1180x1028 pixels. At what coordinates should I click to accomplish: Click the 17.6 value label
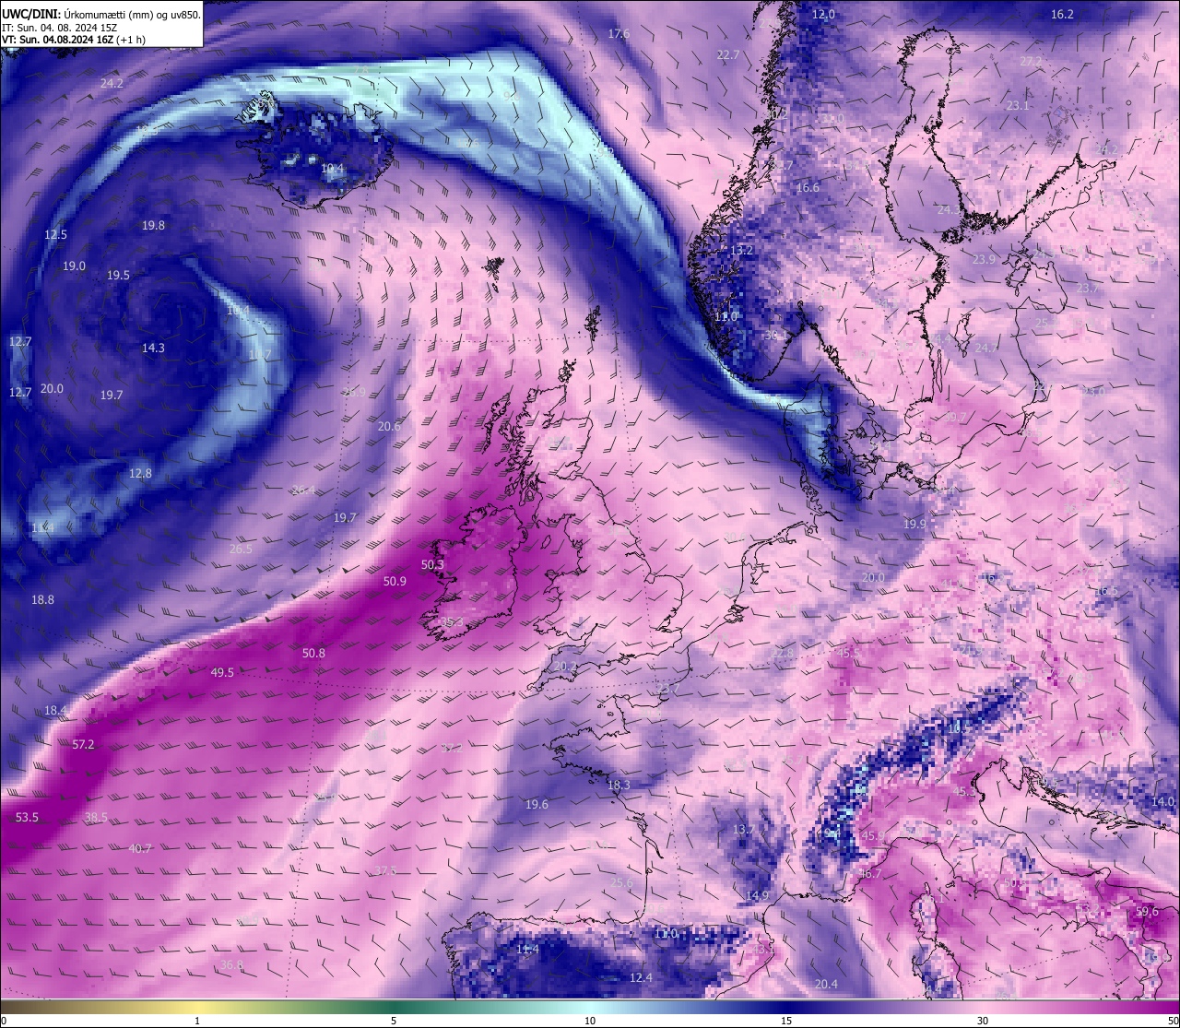[619, 33]
